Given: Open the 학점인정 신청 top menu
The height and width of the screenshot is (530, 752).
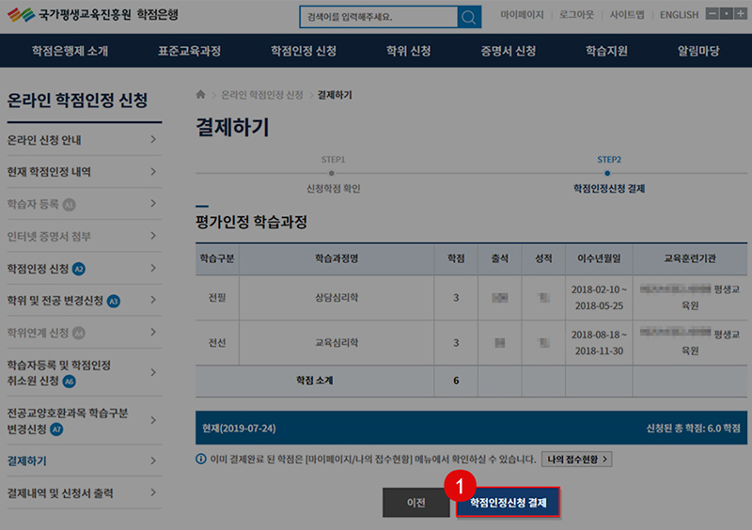Looking at the screenshot, I should 303,51.
